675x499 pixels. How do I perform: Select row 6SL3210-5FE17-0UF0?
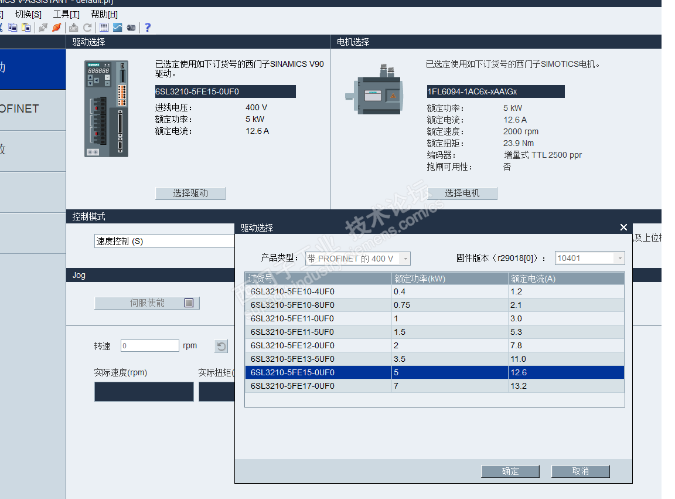[435, 386]
